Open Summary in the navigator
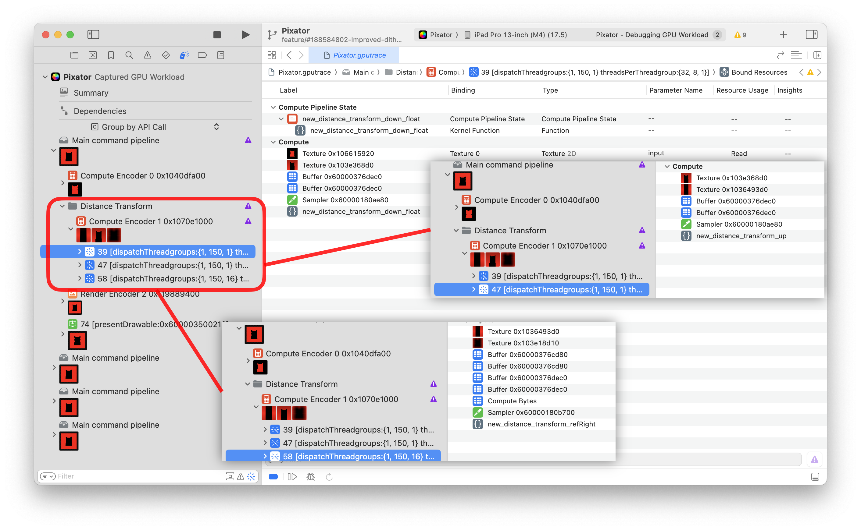861x530 pixels. [x=91, y=93]
